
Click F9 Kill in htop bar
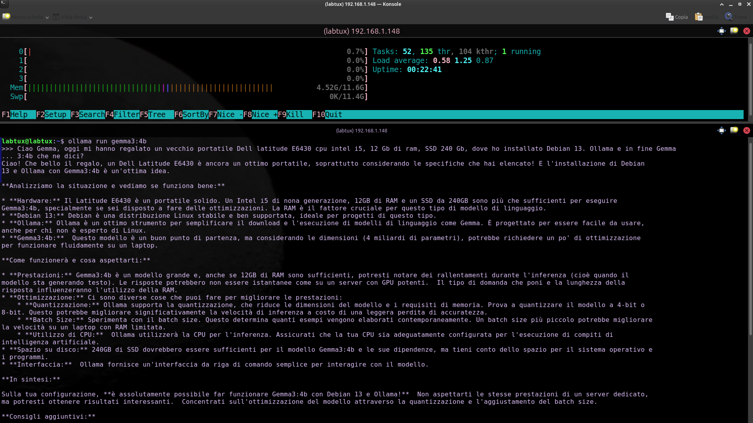295,114
